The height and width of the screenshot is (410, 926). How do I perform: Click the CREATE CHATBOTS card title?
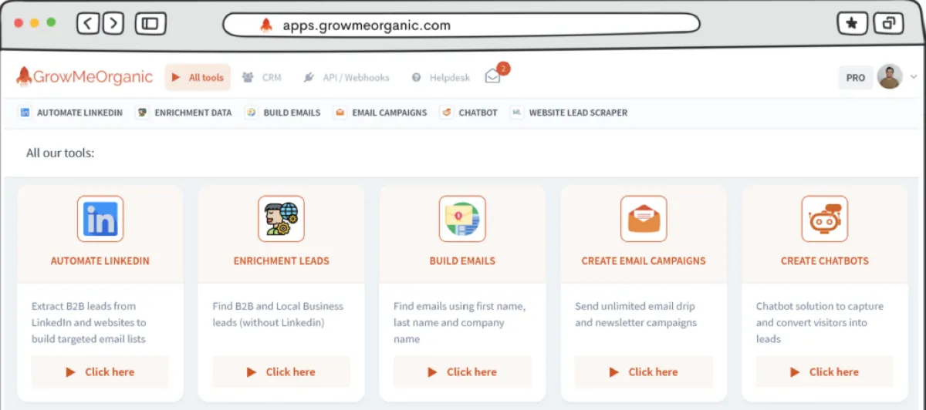[x=825, y=261]
